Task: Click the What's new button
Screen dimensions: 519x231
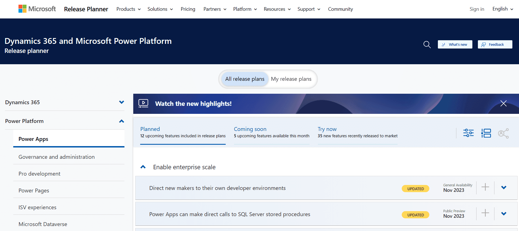Action: tap(455, 44)
